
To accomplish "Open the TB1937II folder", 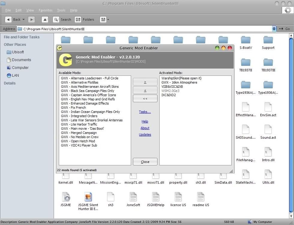I will coord(246,63).
